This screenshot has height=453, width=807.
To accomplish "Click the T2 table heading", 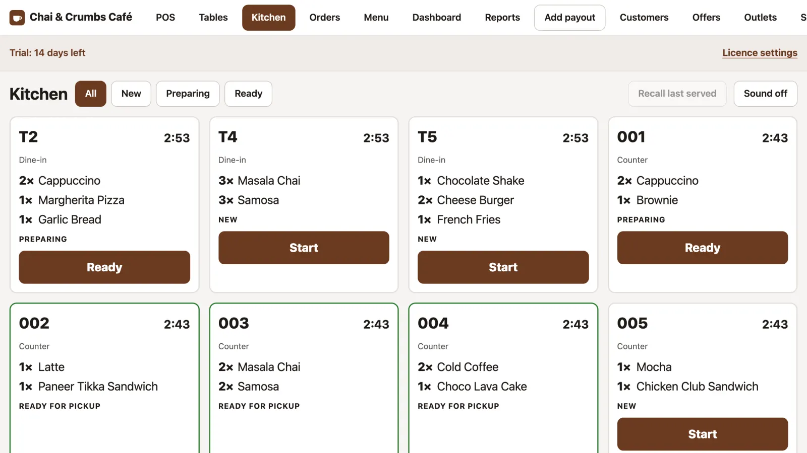I will tap(28, 137).
